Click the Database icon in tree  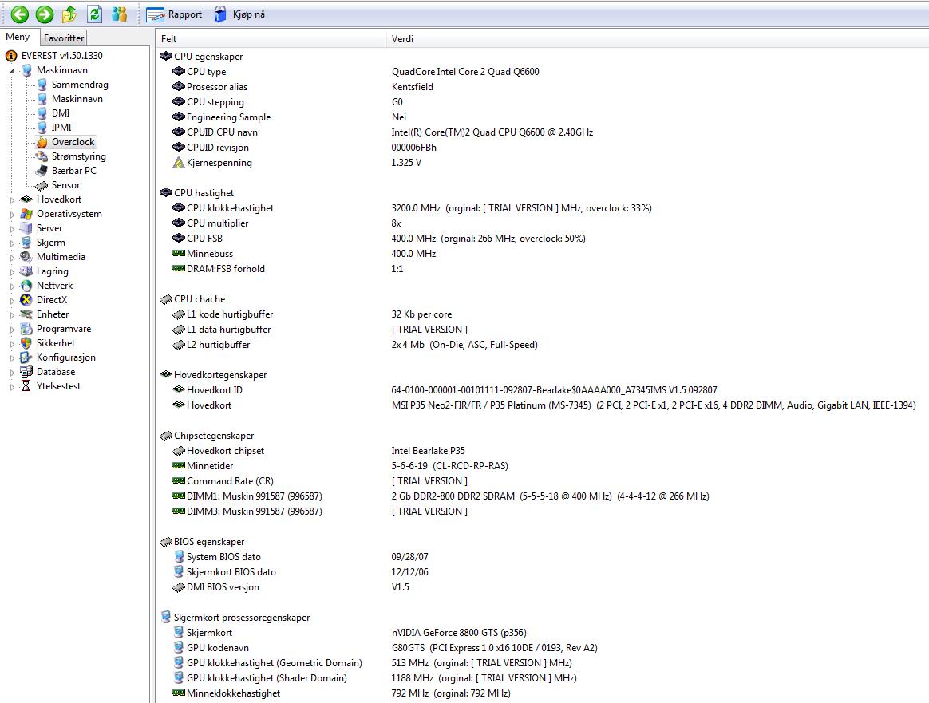[x=26, y=372]
